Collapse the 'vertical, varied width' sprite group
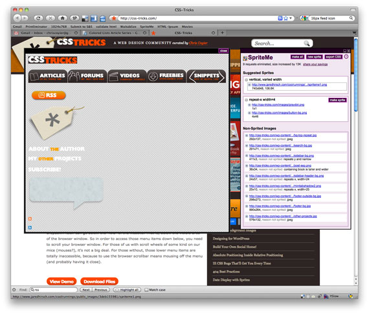This screenshot has width=369, height=314. pyautogui.click(x=246, y=80)
